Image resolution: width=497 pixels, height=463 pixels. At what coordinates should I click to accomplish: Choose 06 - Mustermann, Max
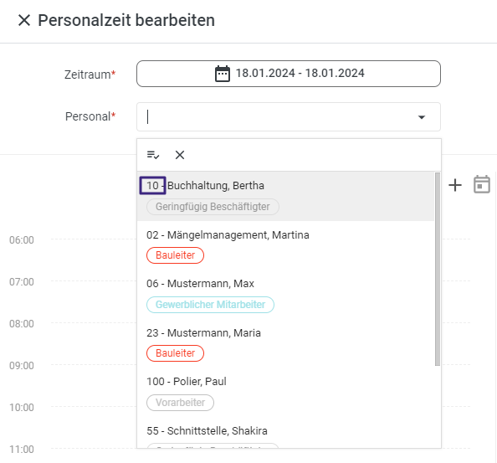[285, 294]
